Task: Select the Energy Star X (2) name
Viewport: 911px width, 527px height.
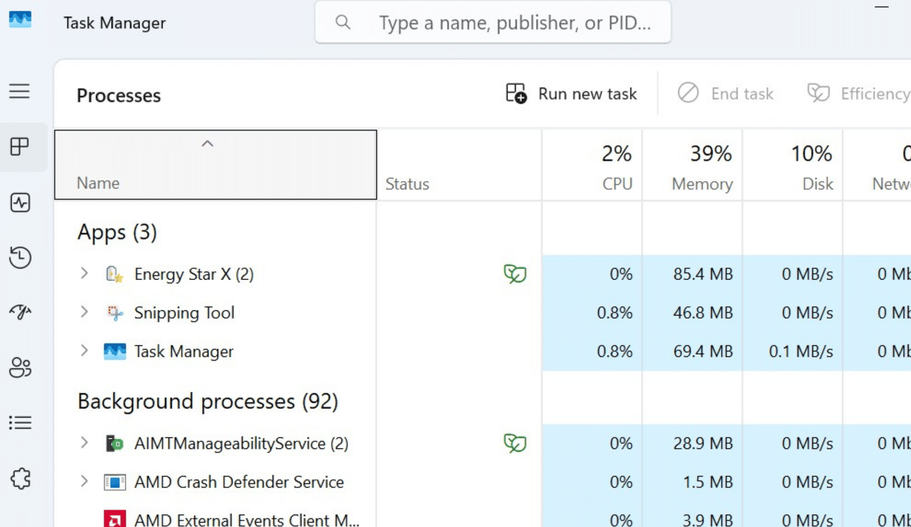Action: tap(194, 274)
